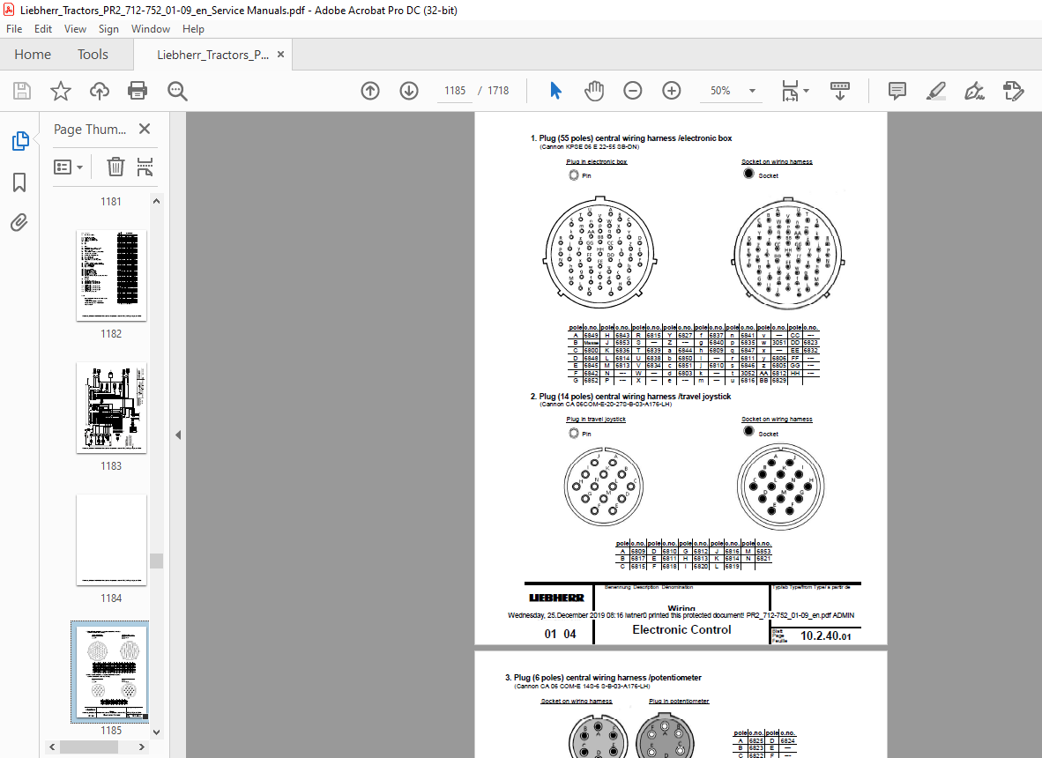Click 'Electronic Control' text in document
The image size is (1042, 758).
(x=681, y=629)
